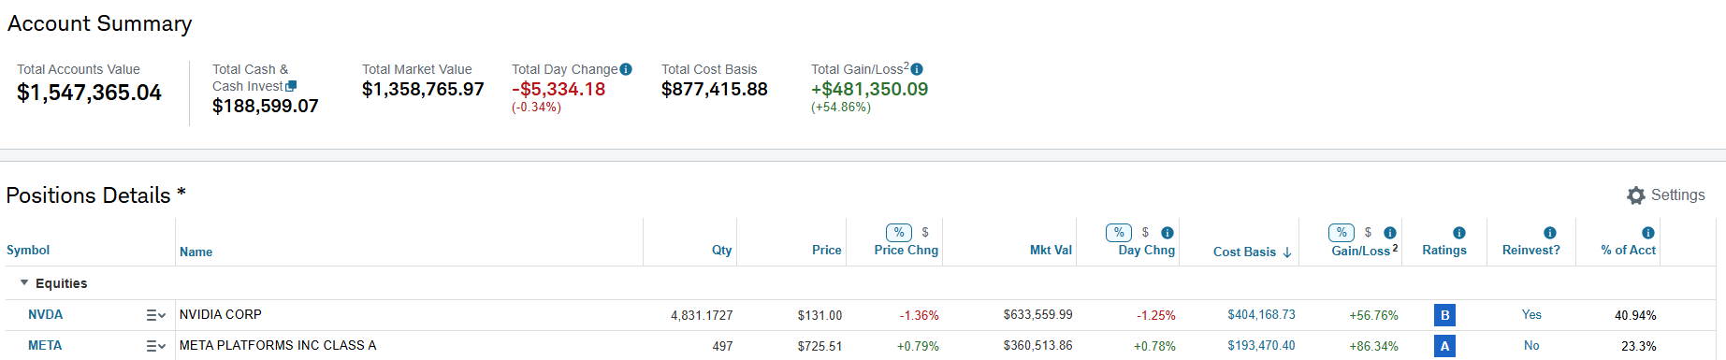
Task: Sort by Price column header
Action: click(826, 251)
